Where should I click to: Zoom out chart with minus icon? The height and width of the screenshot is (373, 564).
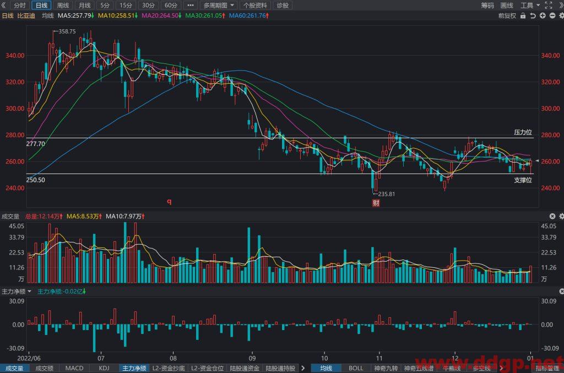point(552,16)
